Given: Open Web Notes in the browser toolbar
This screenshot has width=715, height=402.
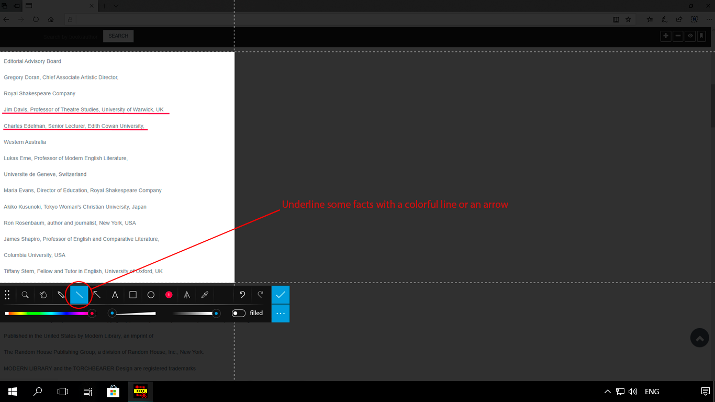Looking at the screenshot, I should (x=664, y=19).
